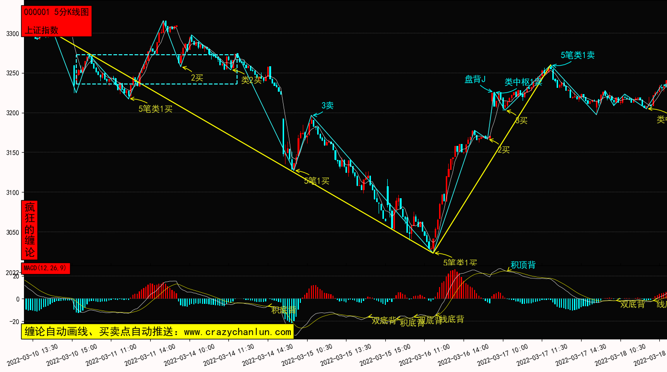Click the 类2买 buy signal annotation
The width and height of the screenshot is (667, 372).
(x=251, y=80)
